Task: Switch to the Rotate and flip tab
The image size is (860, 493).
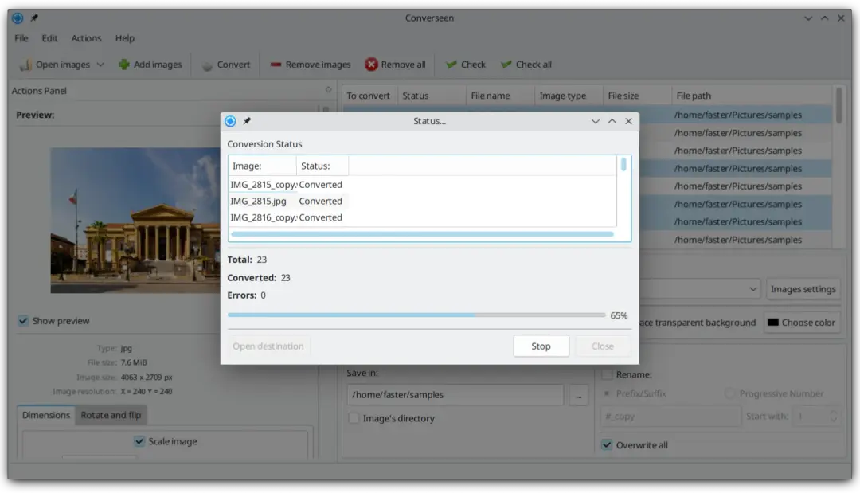Action: pyautogui.click(x=111, y=415)
